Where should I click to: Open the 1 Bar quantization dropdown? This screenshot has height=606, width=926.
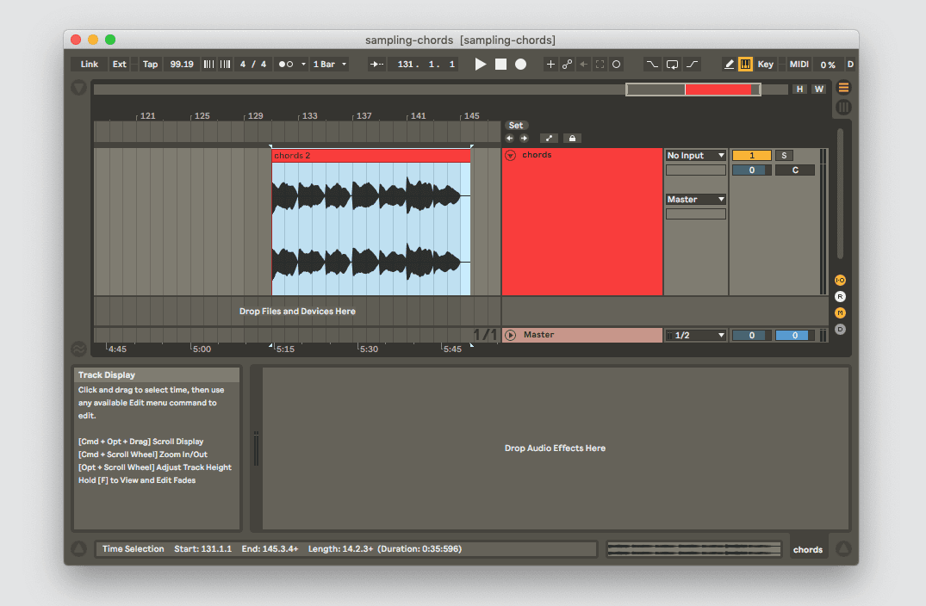click(329, 64)
